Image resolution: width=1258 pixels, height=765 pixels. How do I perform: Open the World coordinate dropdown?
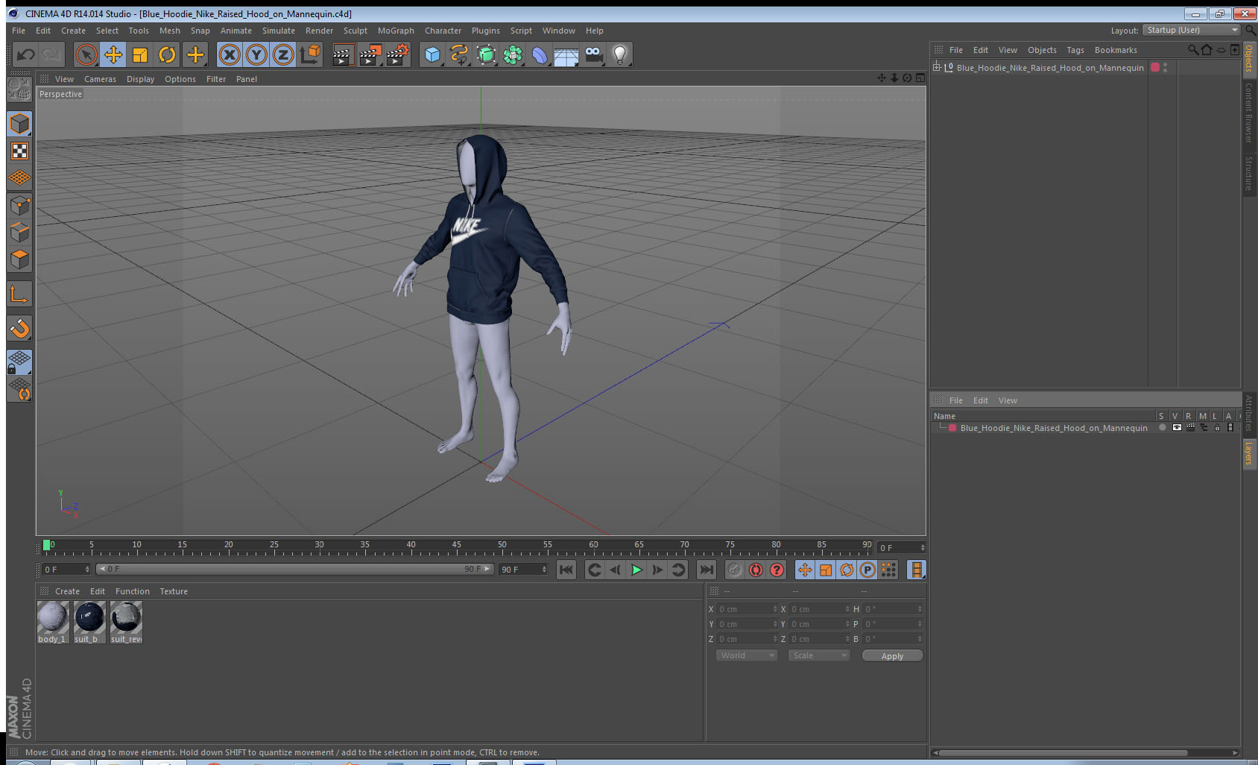[747, 655]
